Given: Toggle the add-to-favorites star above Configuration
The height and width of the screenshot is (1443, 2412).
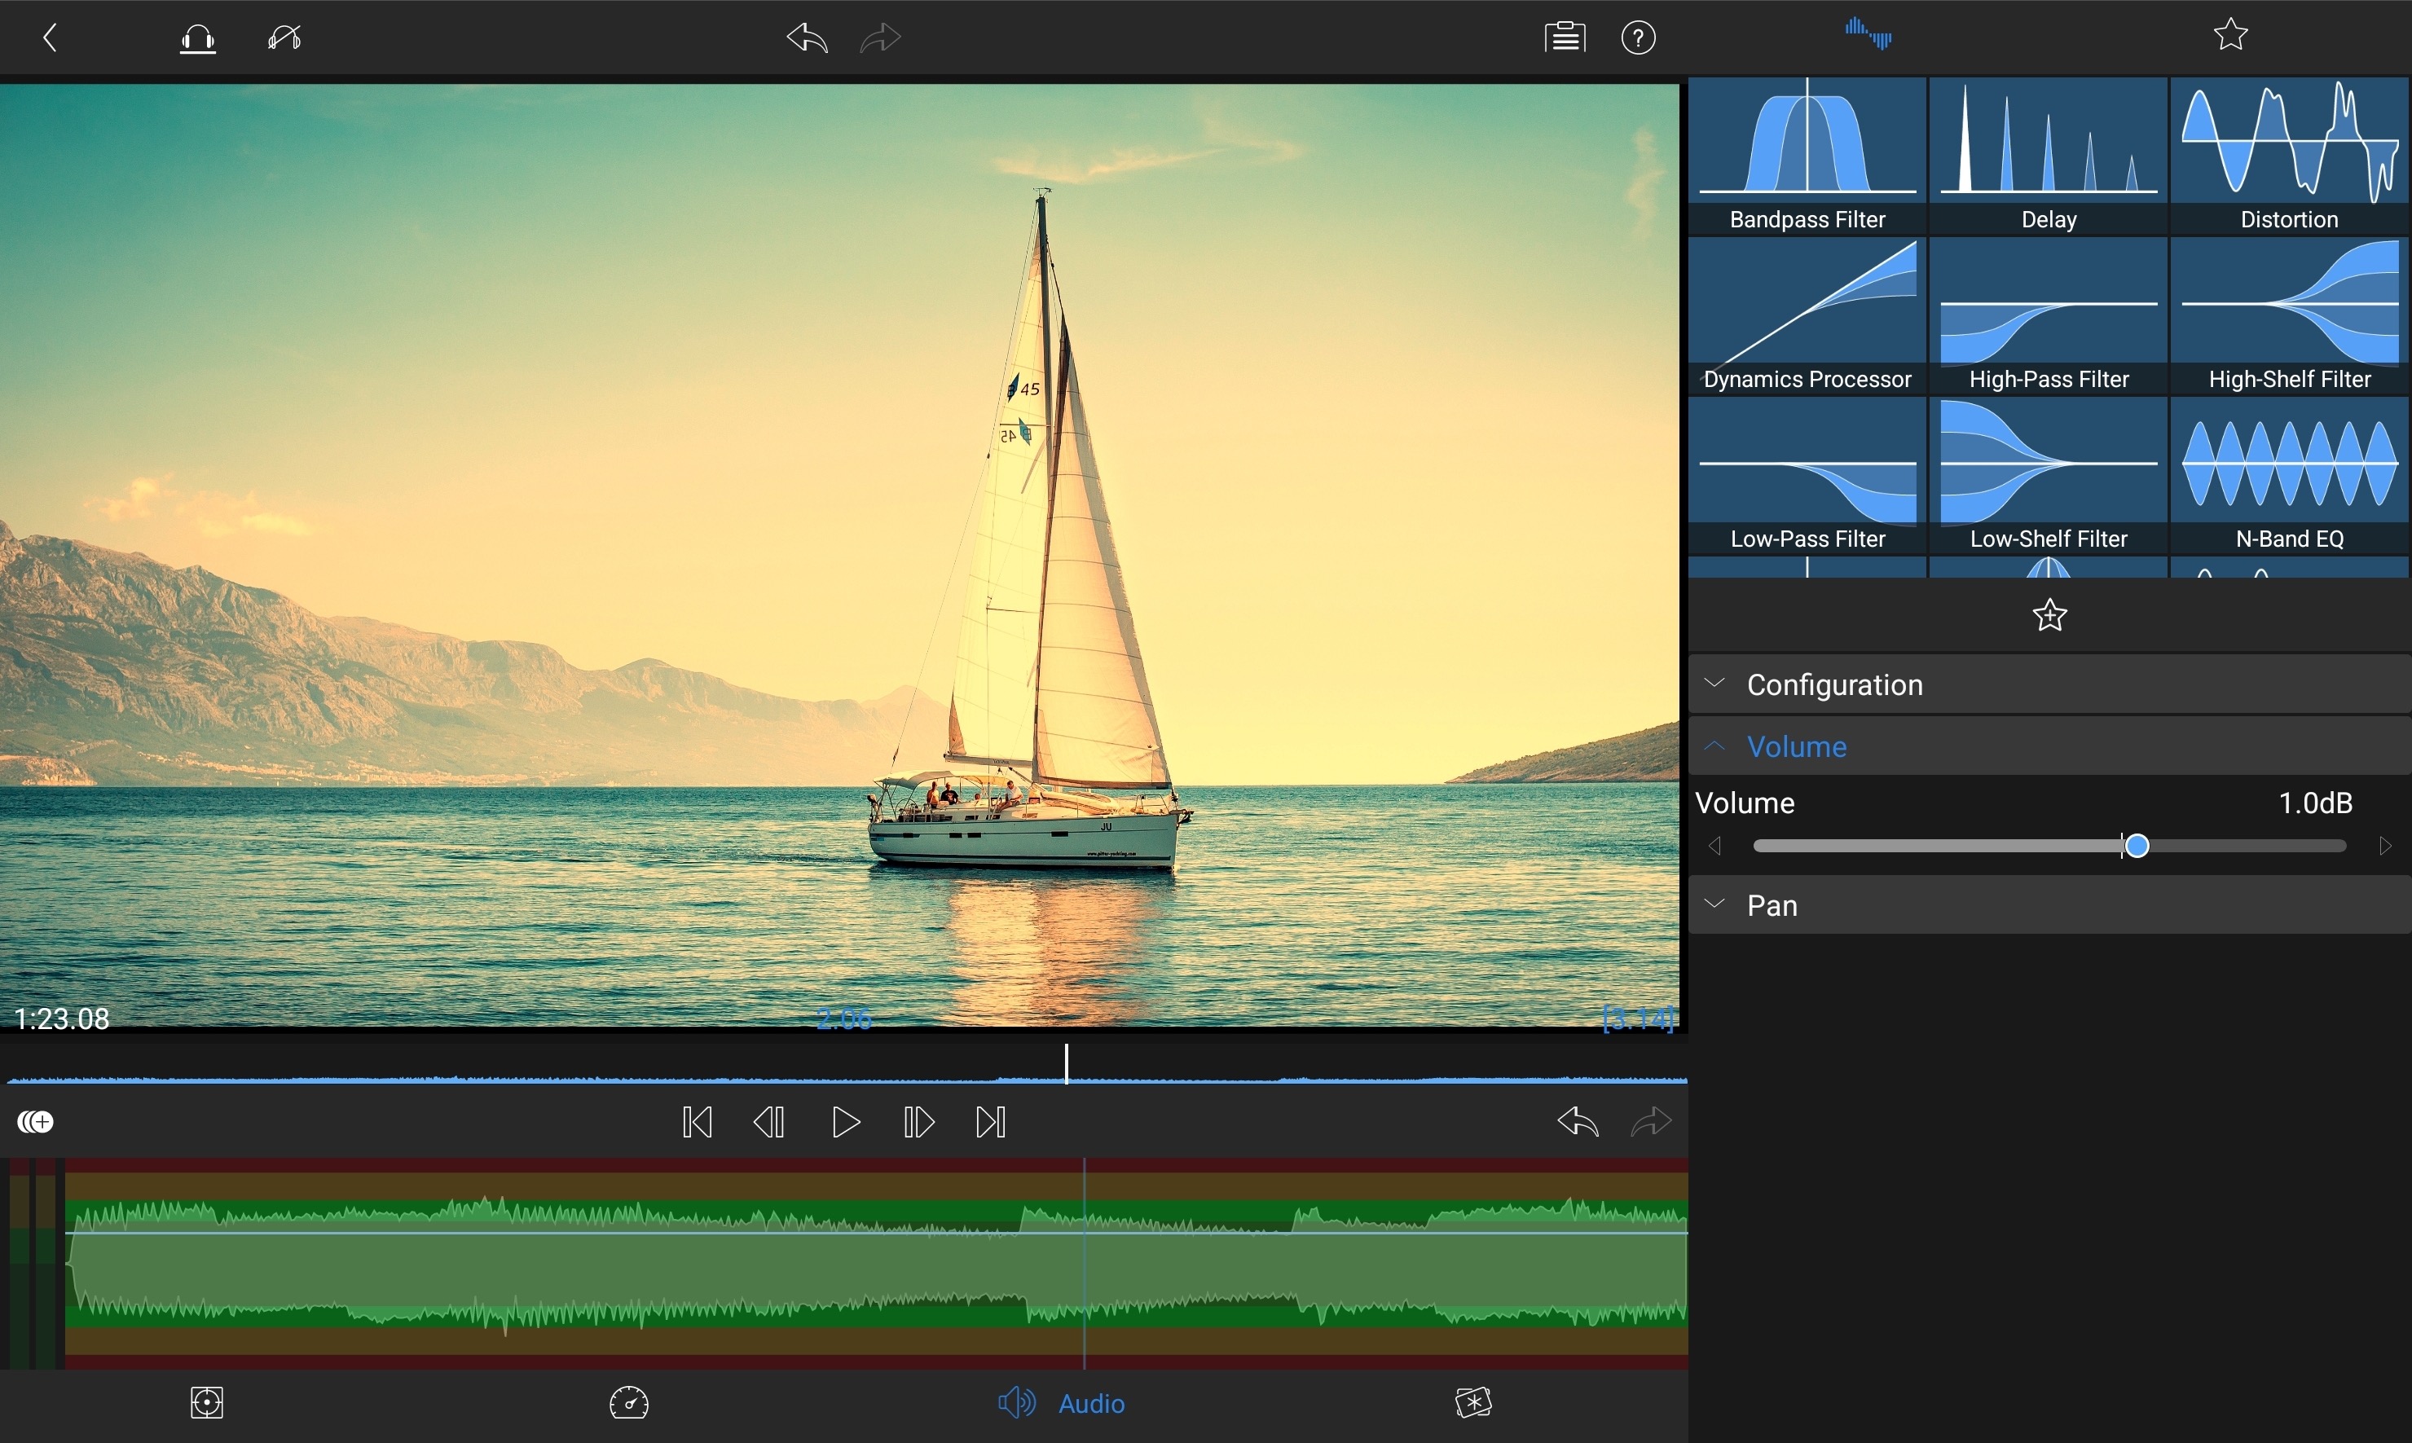Looking at the screenshot, I should pyautogui.click(x=2049, y=615).
